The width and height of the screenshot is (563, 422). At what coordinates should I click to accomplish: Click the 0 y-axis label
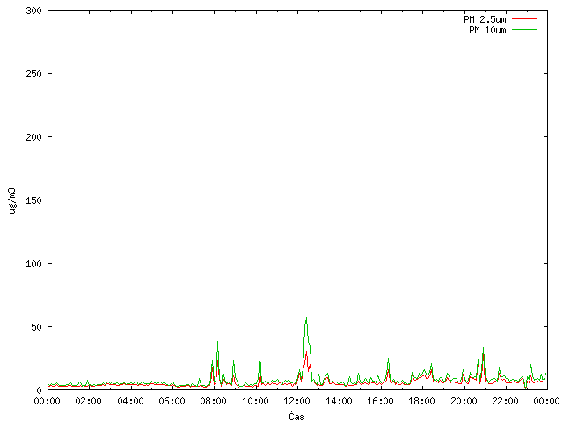[x=39, y=390]
